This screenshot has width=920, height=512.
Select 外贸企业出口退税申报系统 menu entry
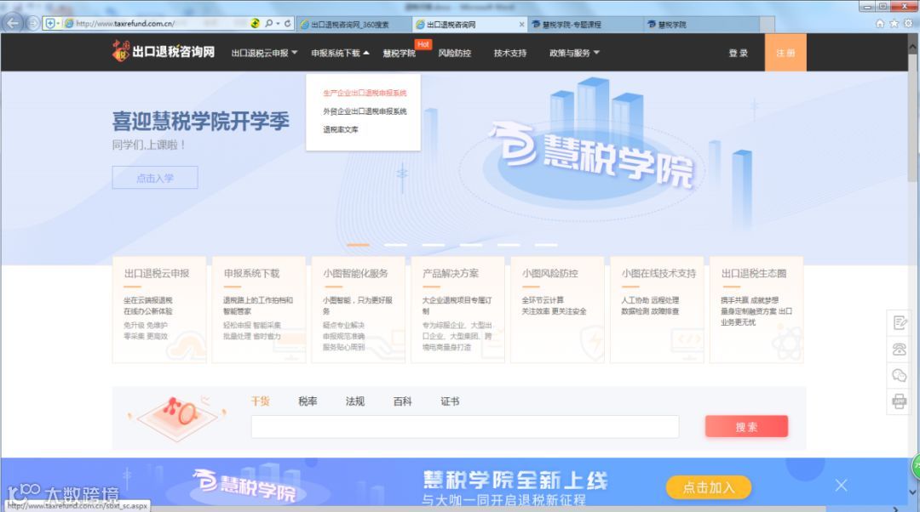[365, 111]
